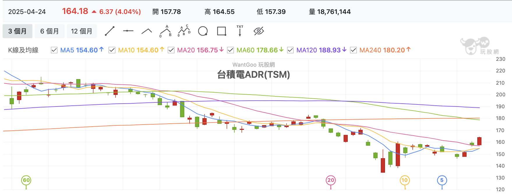The height and width of the screenshot is (195, 512).
Task: Click the high price 高 164.55
Action: (x=219, y=12)
